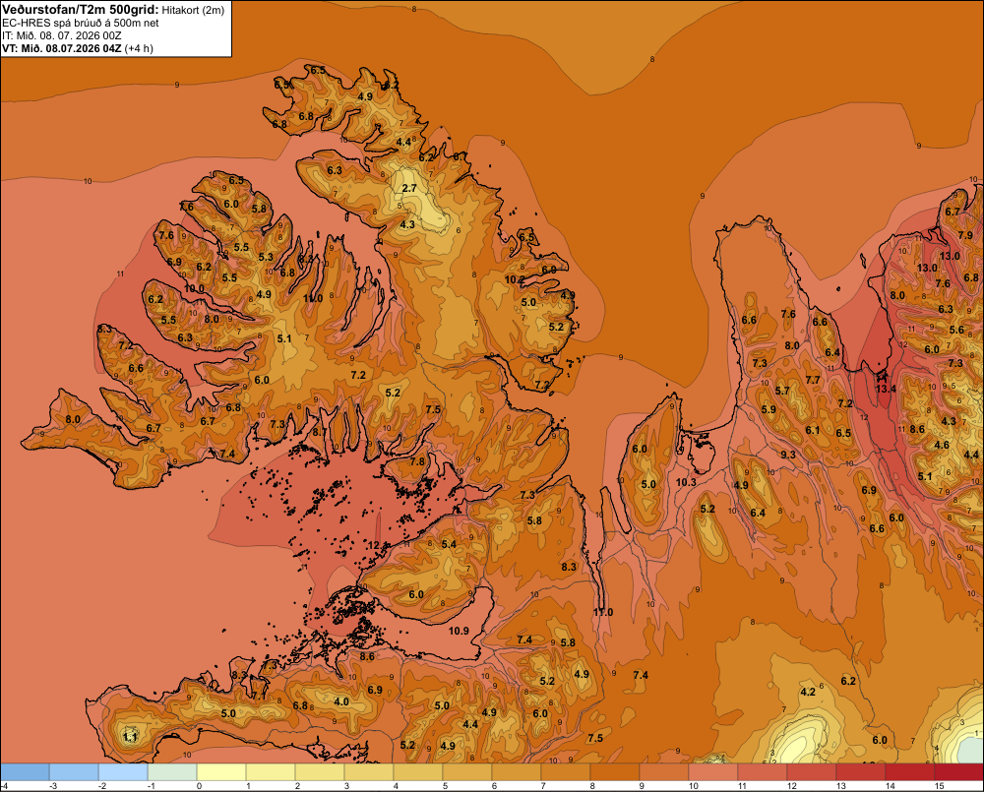Click the map title "Veðurstofan/T2m 500grid:"

tap(81, 9)
